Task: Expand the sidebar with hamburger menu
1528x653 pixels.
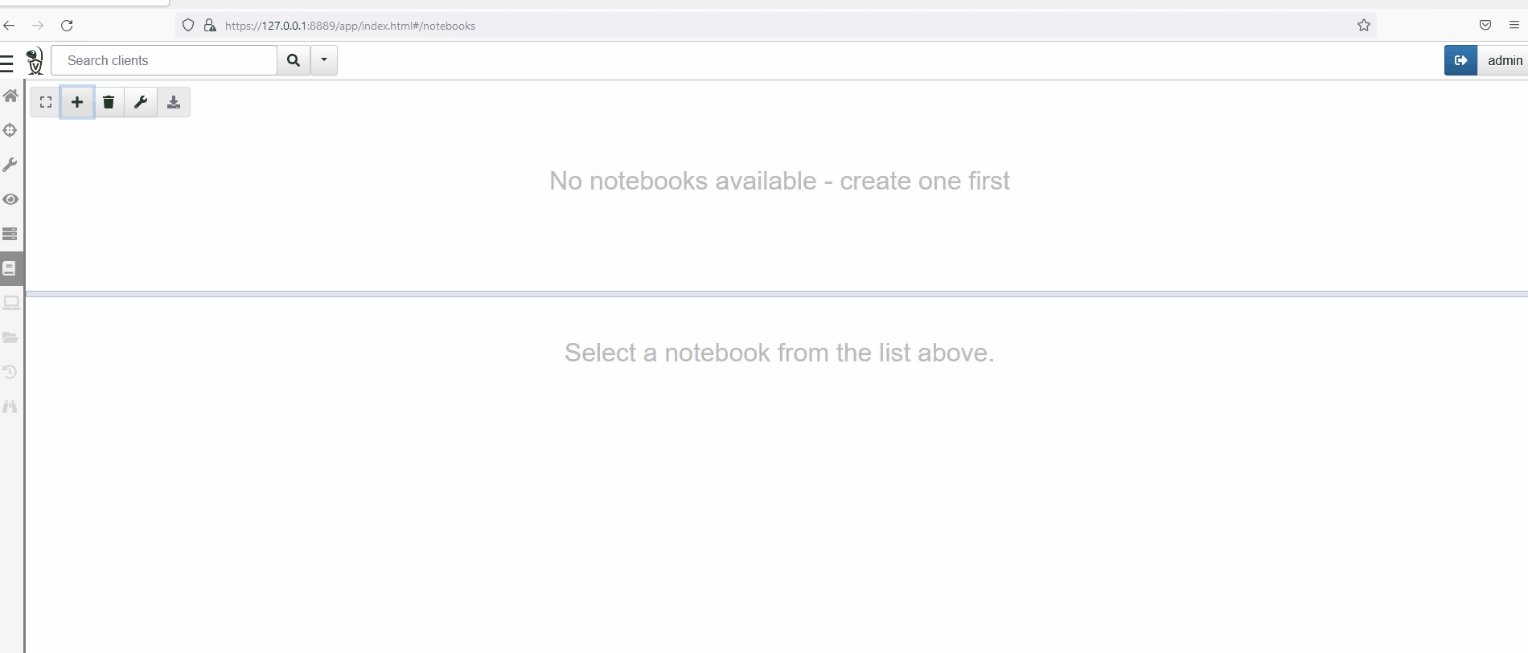Action: [7, 62]
